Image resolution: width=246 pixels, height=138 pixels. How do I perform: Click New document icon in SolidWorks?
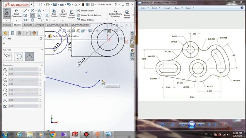coord(41,4)
